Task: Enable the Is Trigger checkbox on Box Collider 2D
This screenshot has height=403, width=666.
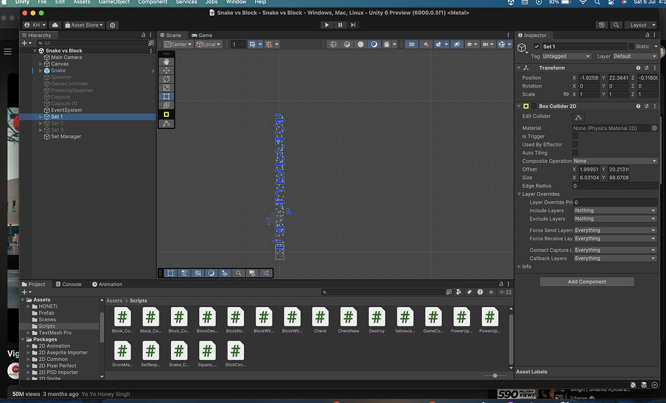Action: [574, 136]
